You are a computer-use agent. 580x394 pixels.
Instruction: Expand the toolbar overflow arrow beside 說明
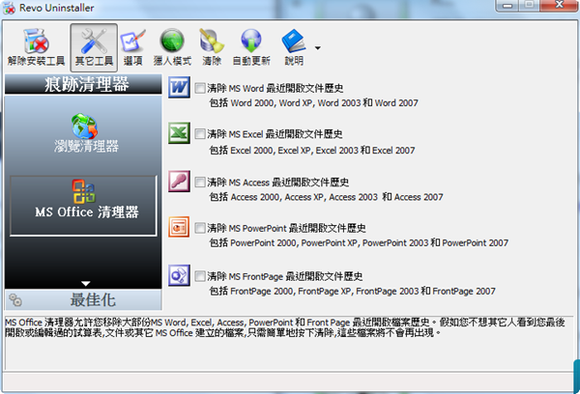point(317,48)
